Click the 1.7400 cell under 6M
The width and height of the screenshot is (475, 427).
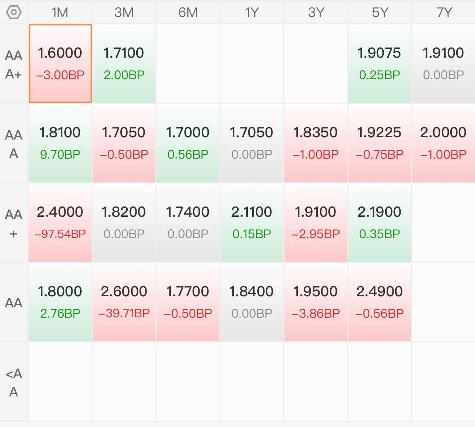188,223
